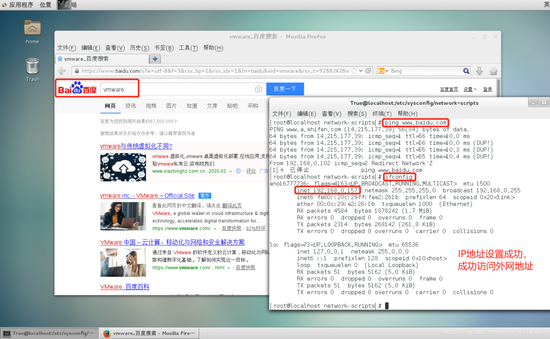The height and width of the screenshot is (339, 550).
Task: Open 位置 menu in top panel
Action: coord(46,5)
